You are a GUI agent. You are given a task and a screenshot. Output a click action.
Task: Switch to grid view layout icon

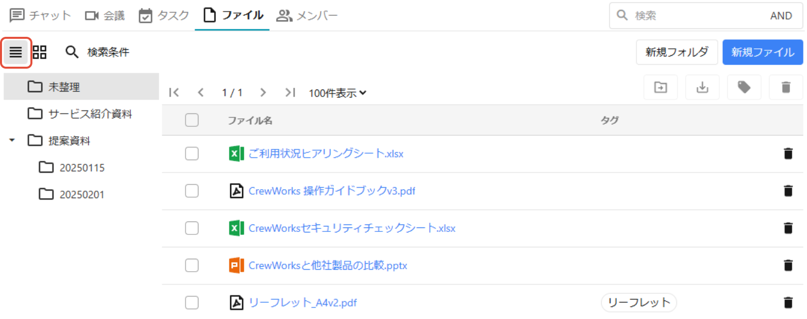(40, 52)
